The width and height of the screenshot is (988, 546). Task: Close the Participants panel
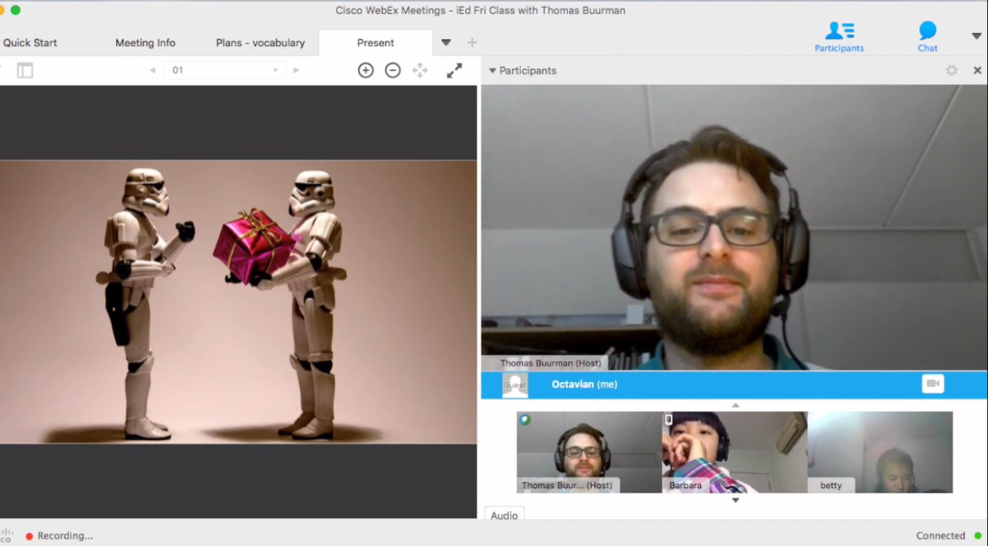[977, 70]
